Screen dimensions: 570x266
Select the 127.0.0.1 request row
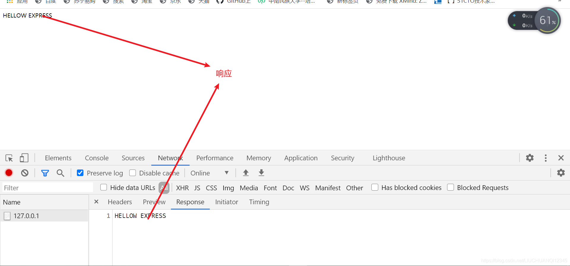(x=44, y=216)
